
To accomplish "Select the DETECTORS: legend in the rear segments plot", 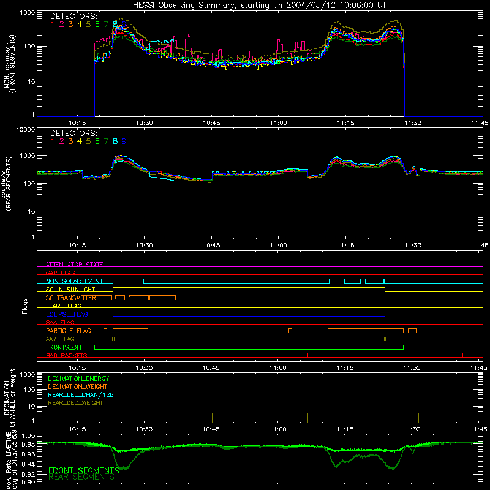I will pos(73,133).
